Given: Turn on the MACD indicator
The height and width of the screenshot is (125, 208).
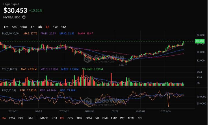Looking at the screenshot, I should click(44, 118).
